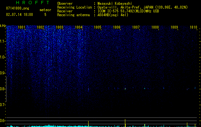The height and width of the screenshot is (127, 201).
Task: Click the 1802 time marker
Action: [40, 27]
